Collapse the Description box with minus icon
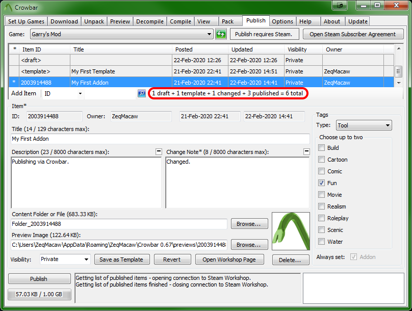This screenshot has height=311, width=412. 159,151
